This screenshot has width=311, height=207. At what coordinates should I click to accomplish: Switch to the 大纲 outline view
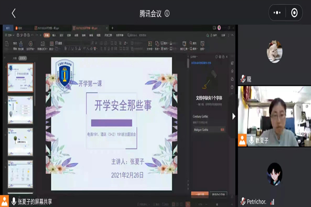tap(15, 58)
